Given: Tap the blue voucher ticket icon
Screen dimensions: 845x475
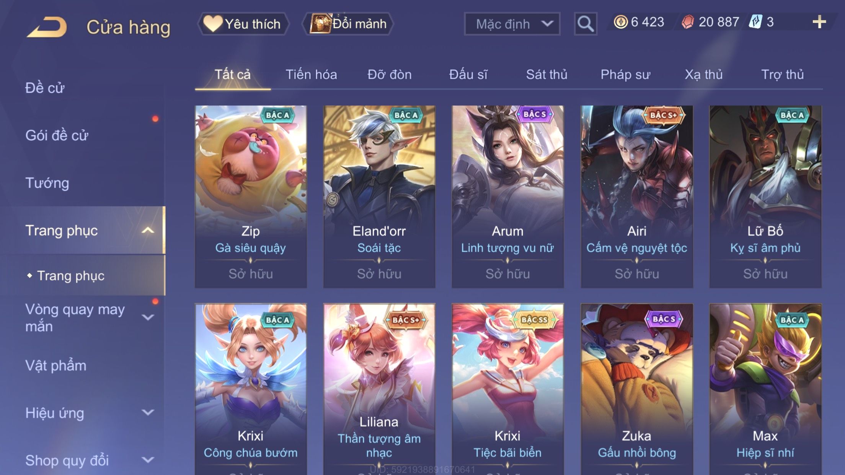Looking at the screenshot, I should point(755,22).
